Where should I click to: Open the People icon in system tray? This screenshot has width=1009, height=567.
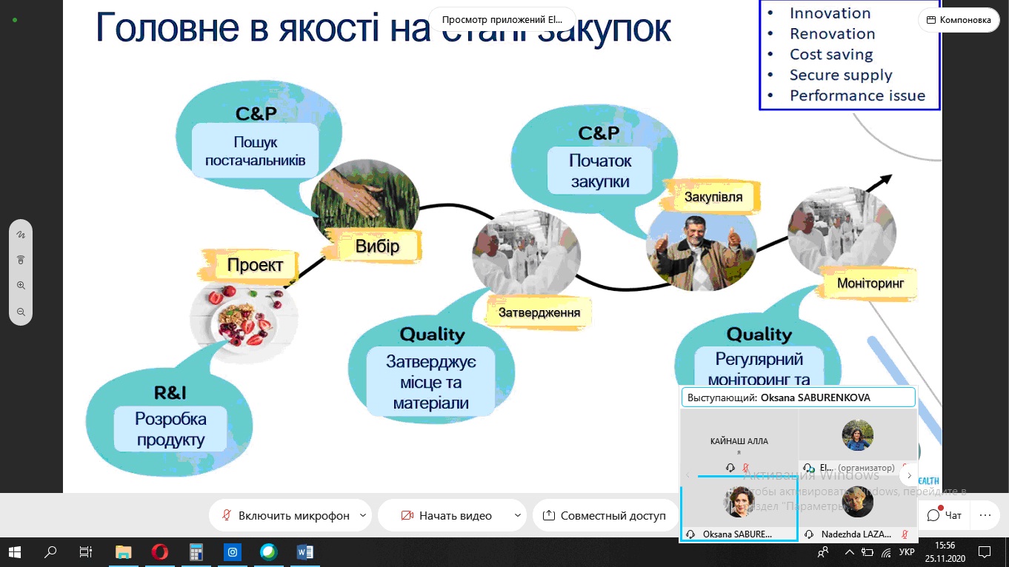(824, 552)
